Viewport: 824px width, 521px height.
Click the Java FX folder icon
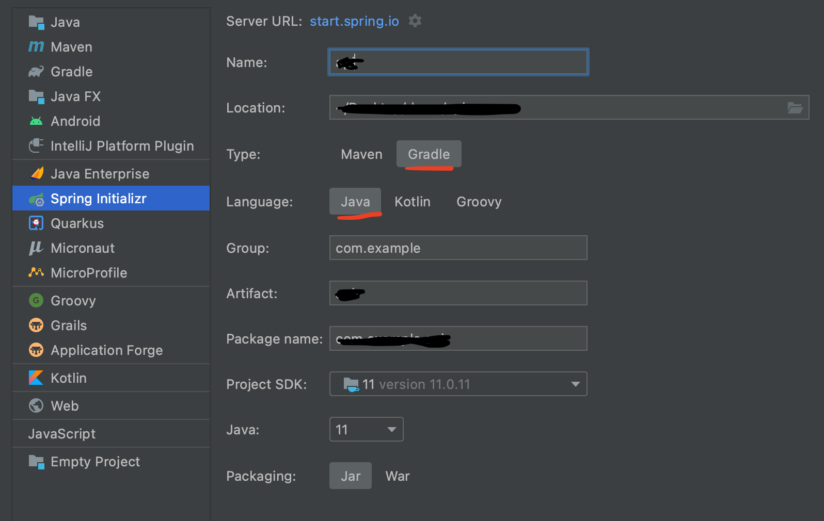pyautogui.click(x=36, y=96)
